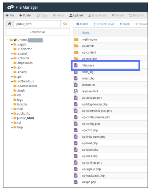Click the wp-settings.php file icon
Image resolution: width=151 pixels, height=191 pixels.
tap(76, 163)
